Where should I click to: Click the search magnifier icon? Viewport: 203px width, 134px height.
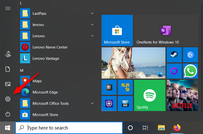point(21,128)
